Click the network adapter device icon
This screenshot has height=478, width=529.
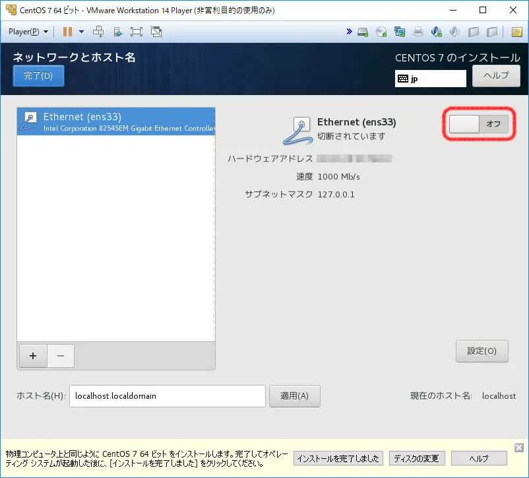click(x=400, y=32)
